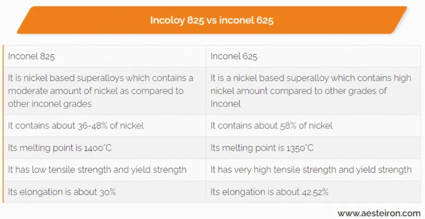Select the very high tensile strength cell
This screenshot has height=219, width=425.
(311, 170)
